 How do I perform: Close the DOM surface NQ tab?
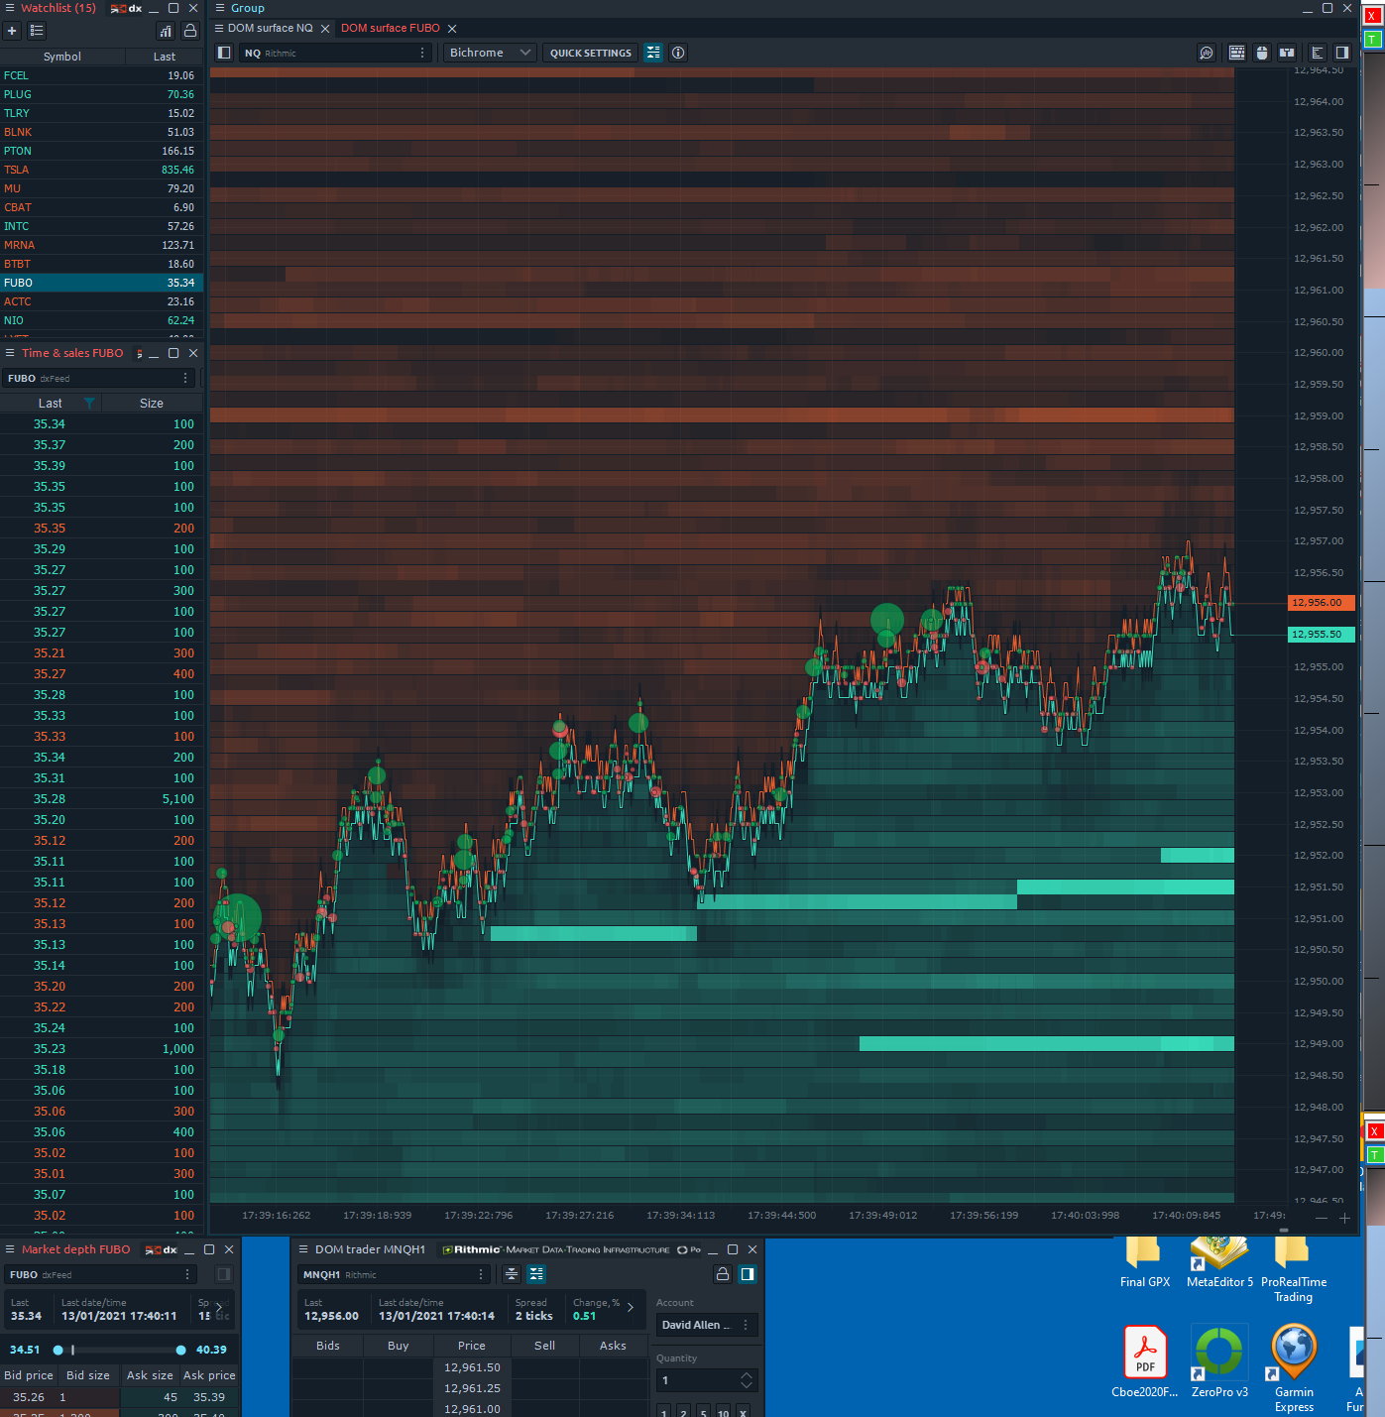click(x=325, y=29)
